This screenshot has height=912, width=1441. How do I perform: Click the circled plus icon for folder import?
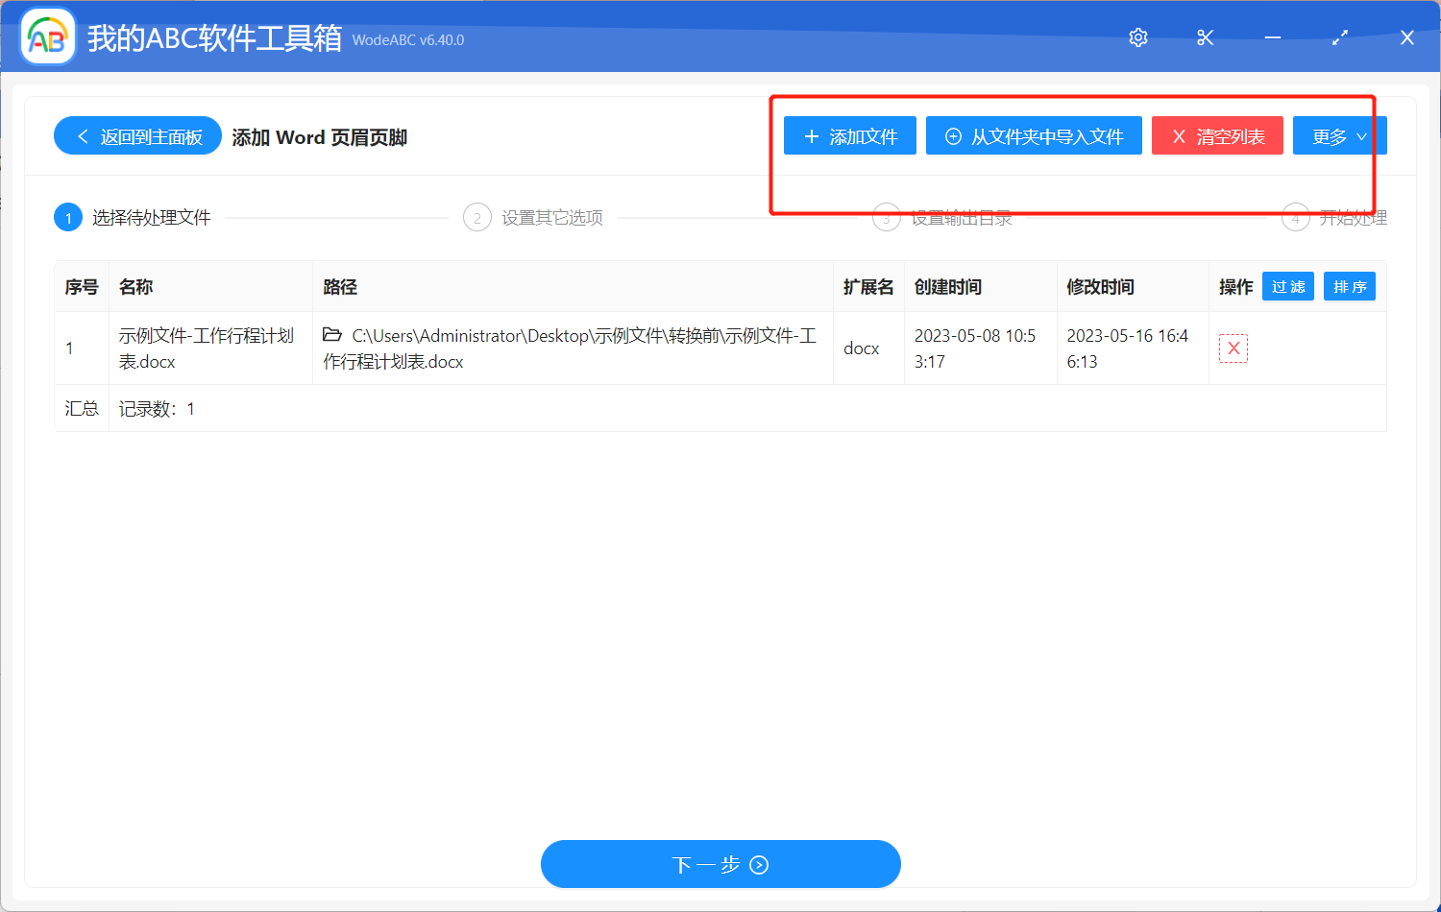point(952,135)
